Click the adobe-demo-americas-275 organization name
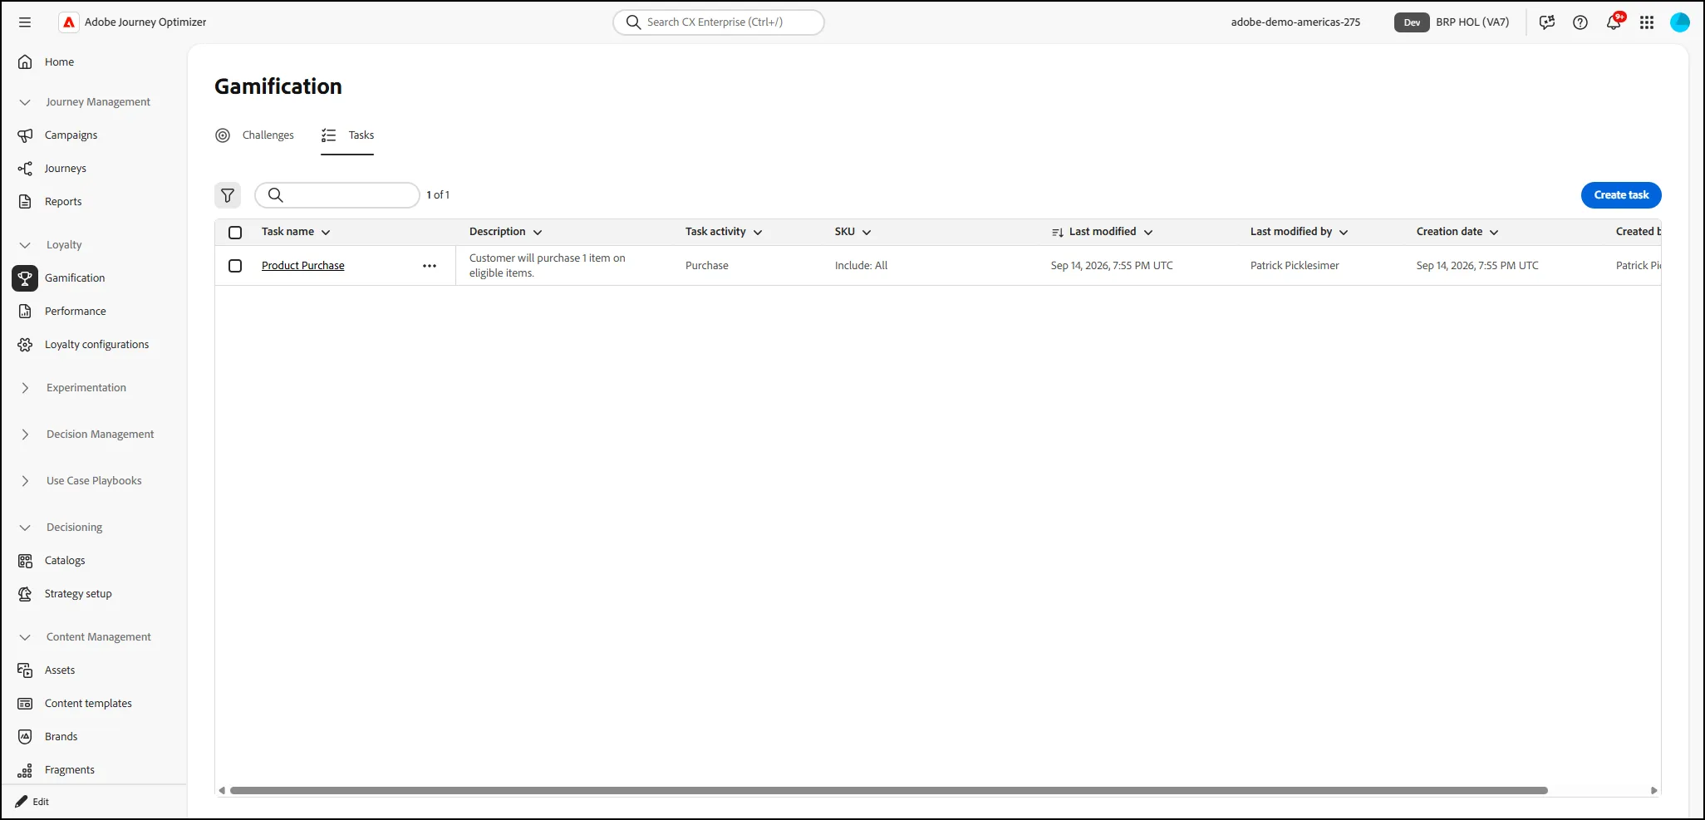The height and width of the screenshot is (820, 1705). 1295,22
